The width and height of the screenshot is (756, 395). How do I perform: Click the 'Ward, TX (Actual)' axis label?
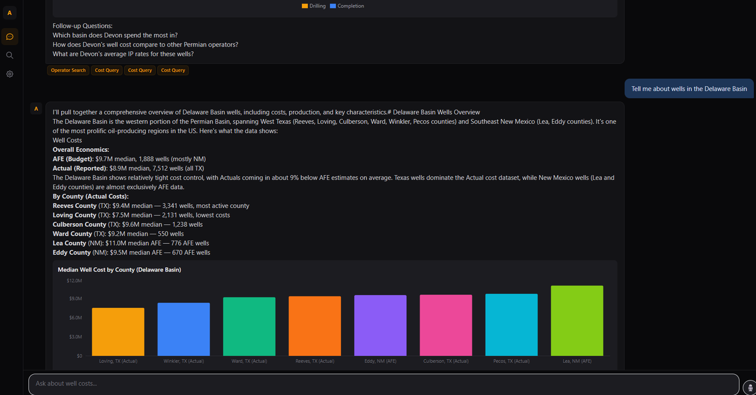coord(249,361)
